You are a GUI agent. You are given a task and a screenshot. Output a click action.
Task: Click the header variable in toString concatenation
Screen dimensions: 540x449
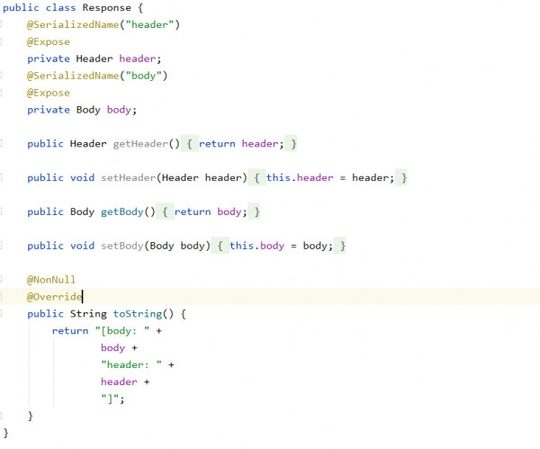click(x=119, y=382)
